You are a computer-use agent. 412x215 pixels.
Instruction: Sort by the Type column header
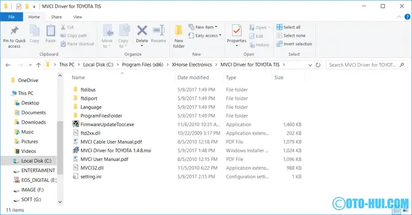point(231,78)
